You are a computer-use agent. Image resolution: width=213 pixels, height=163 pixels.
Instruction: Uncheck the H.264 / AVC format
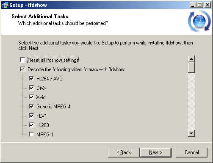tap(31, 78)
